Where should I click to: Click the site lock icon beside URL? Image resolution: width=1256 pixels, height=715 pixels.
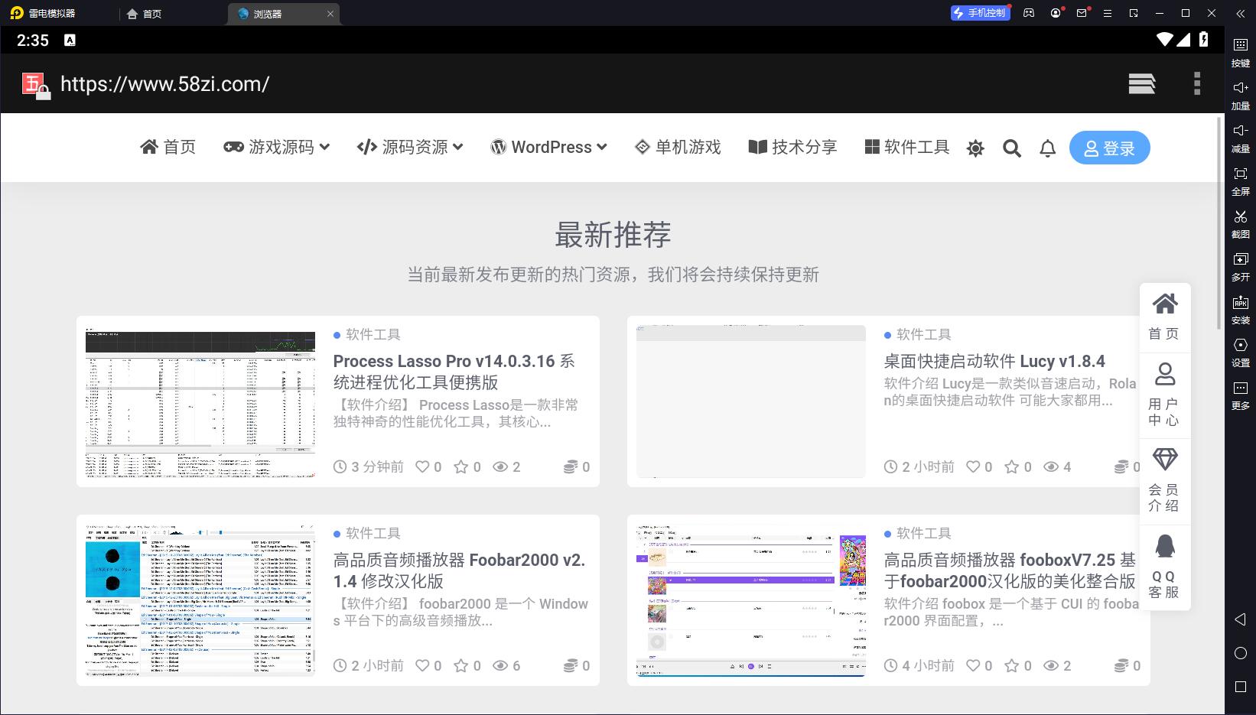coord(35,86)
